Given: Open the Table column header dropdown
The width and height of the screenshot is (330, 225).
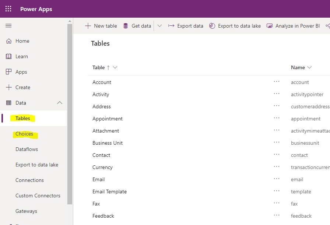Looking at the screenshot, I should tap(114, 67).
